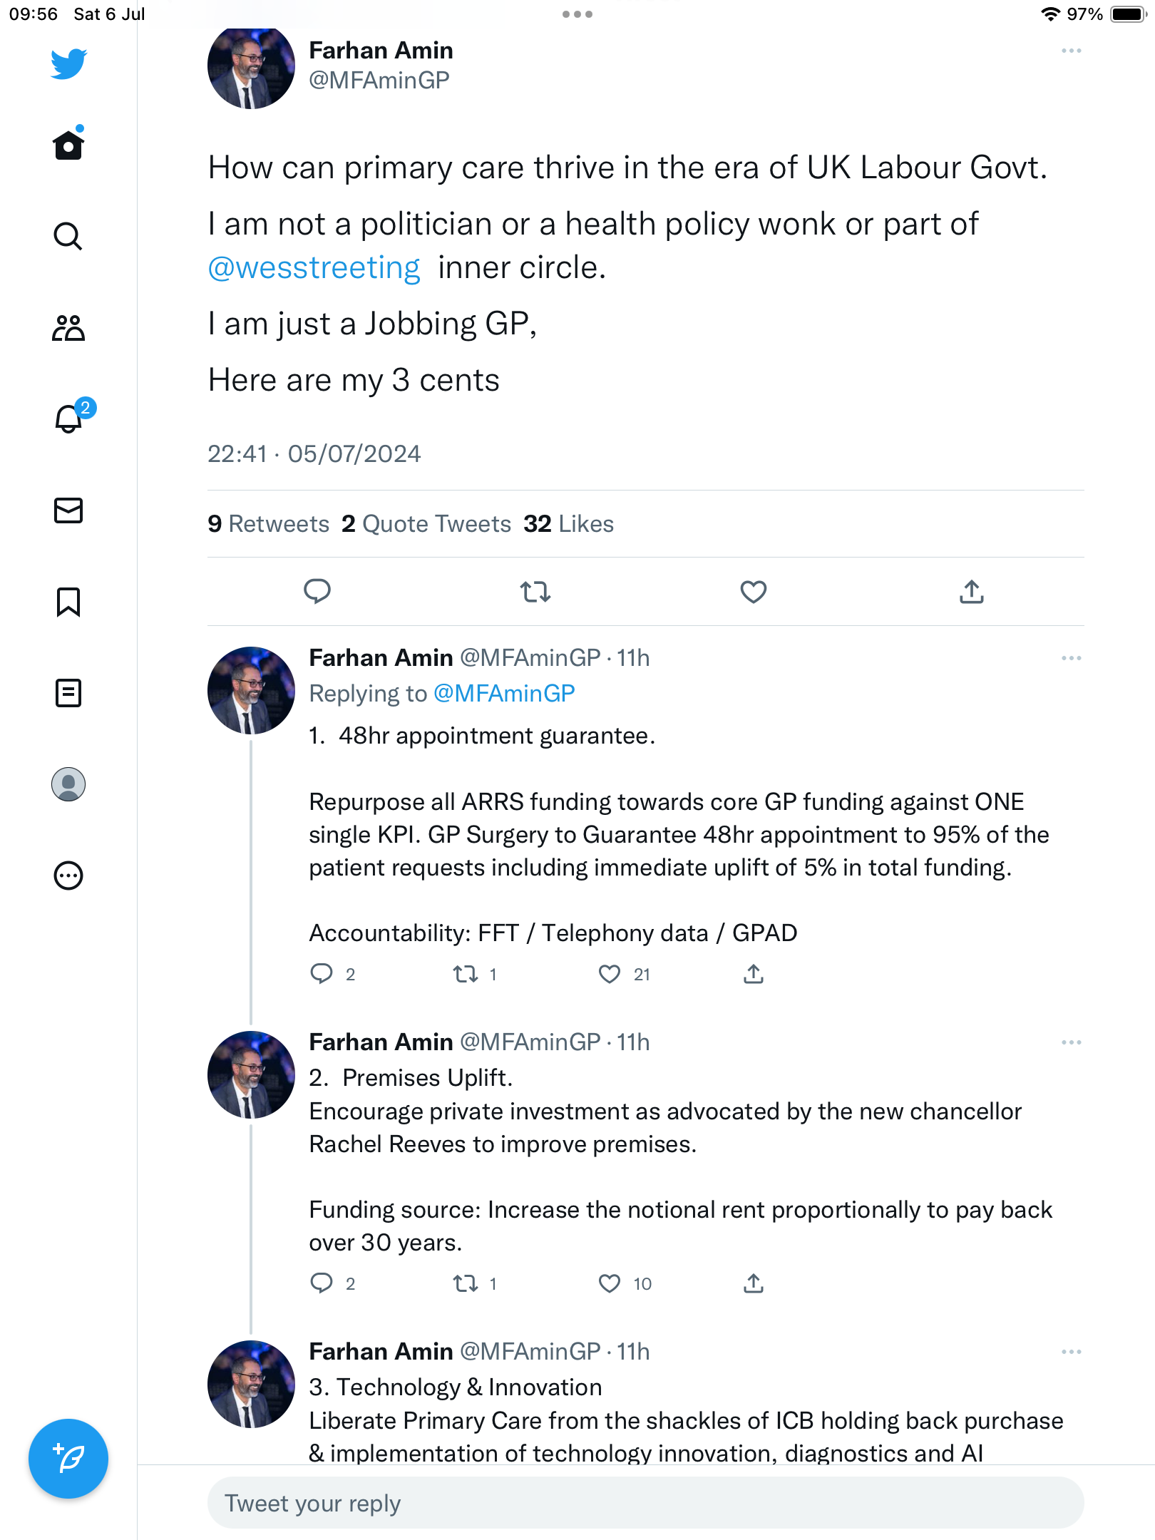The height and width of the screenshot is (1540, 1155).
Task: Share the main tweet
Action: [971, 592]
